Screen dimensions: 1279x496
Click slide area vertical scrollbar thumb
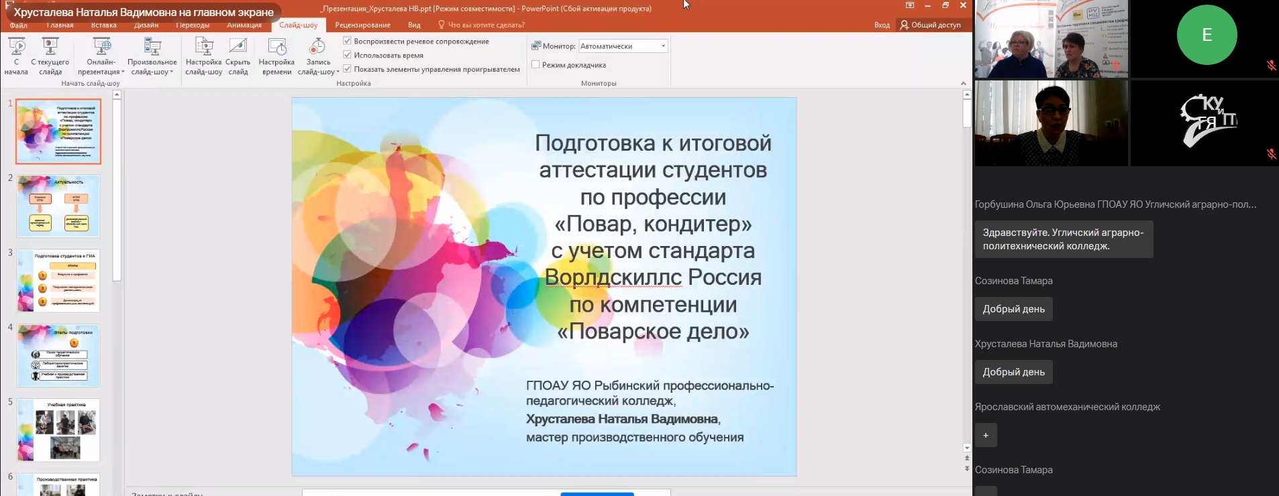(x=967, y=114)
